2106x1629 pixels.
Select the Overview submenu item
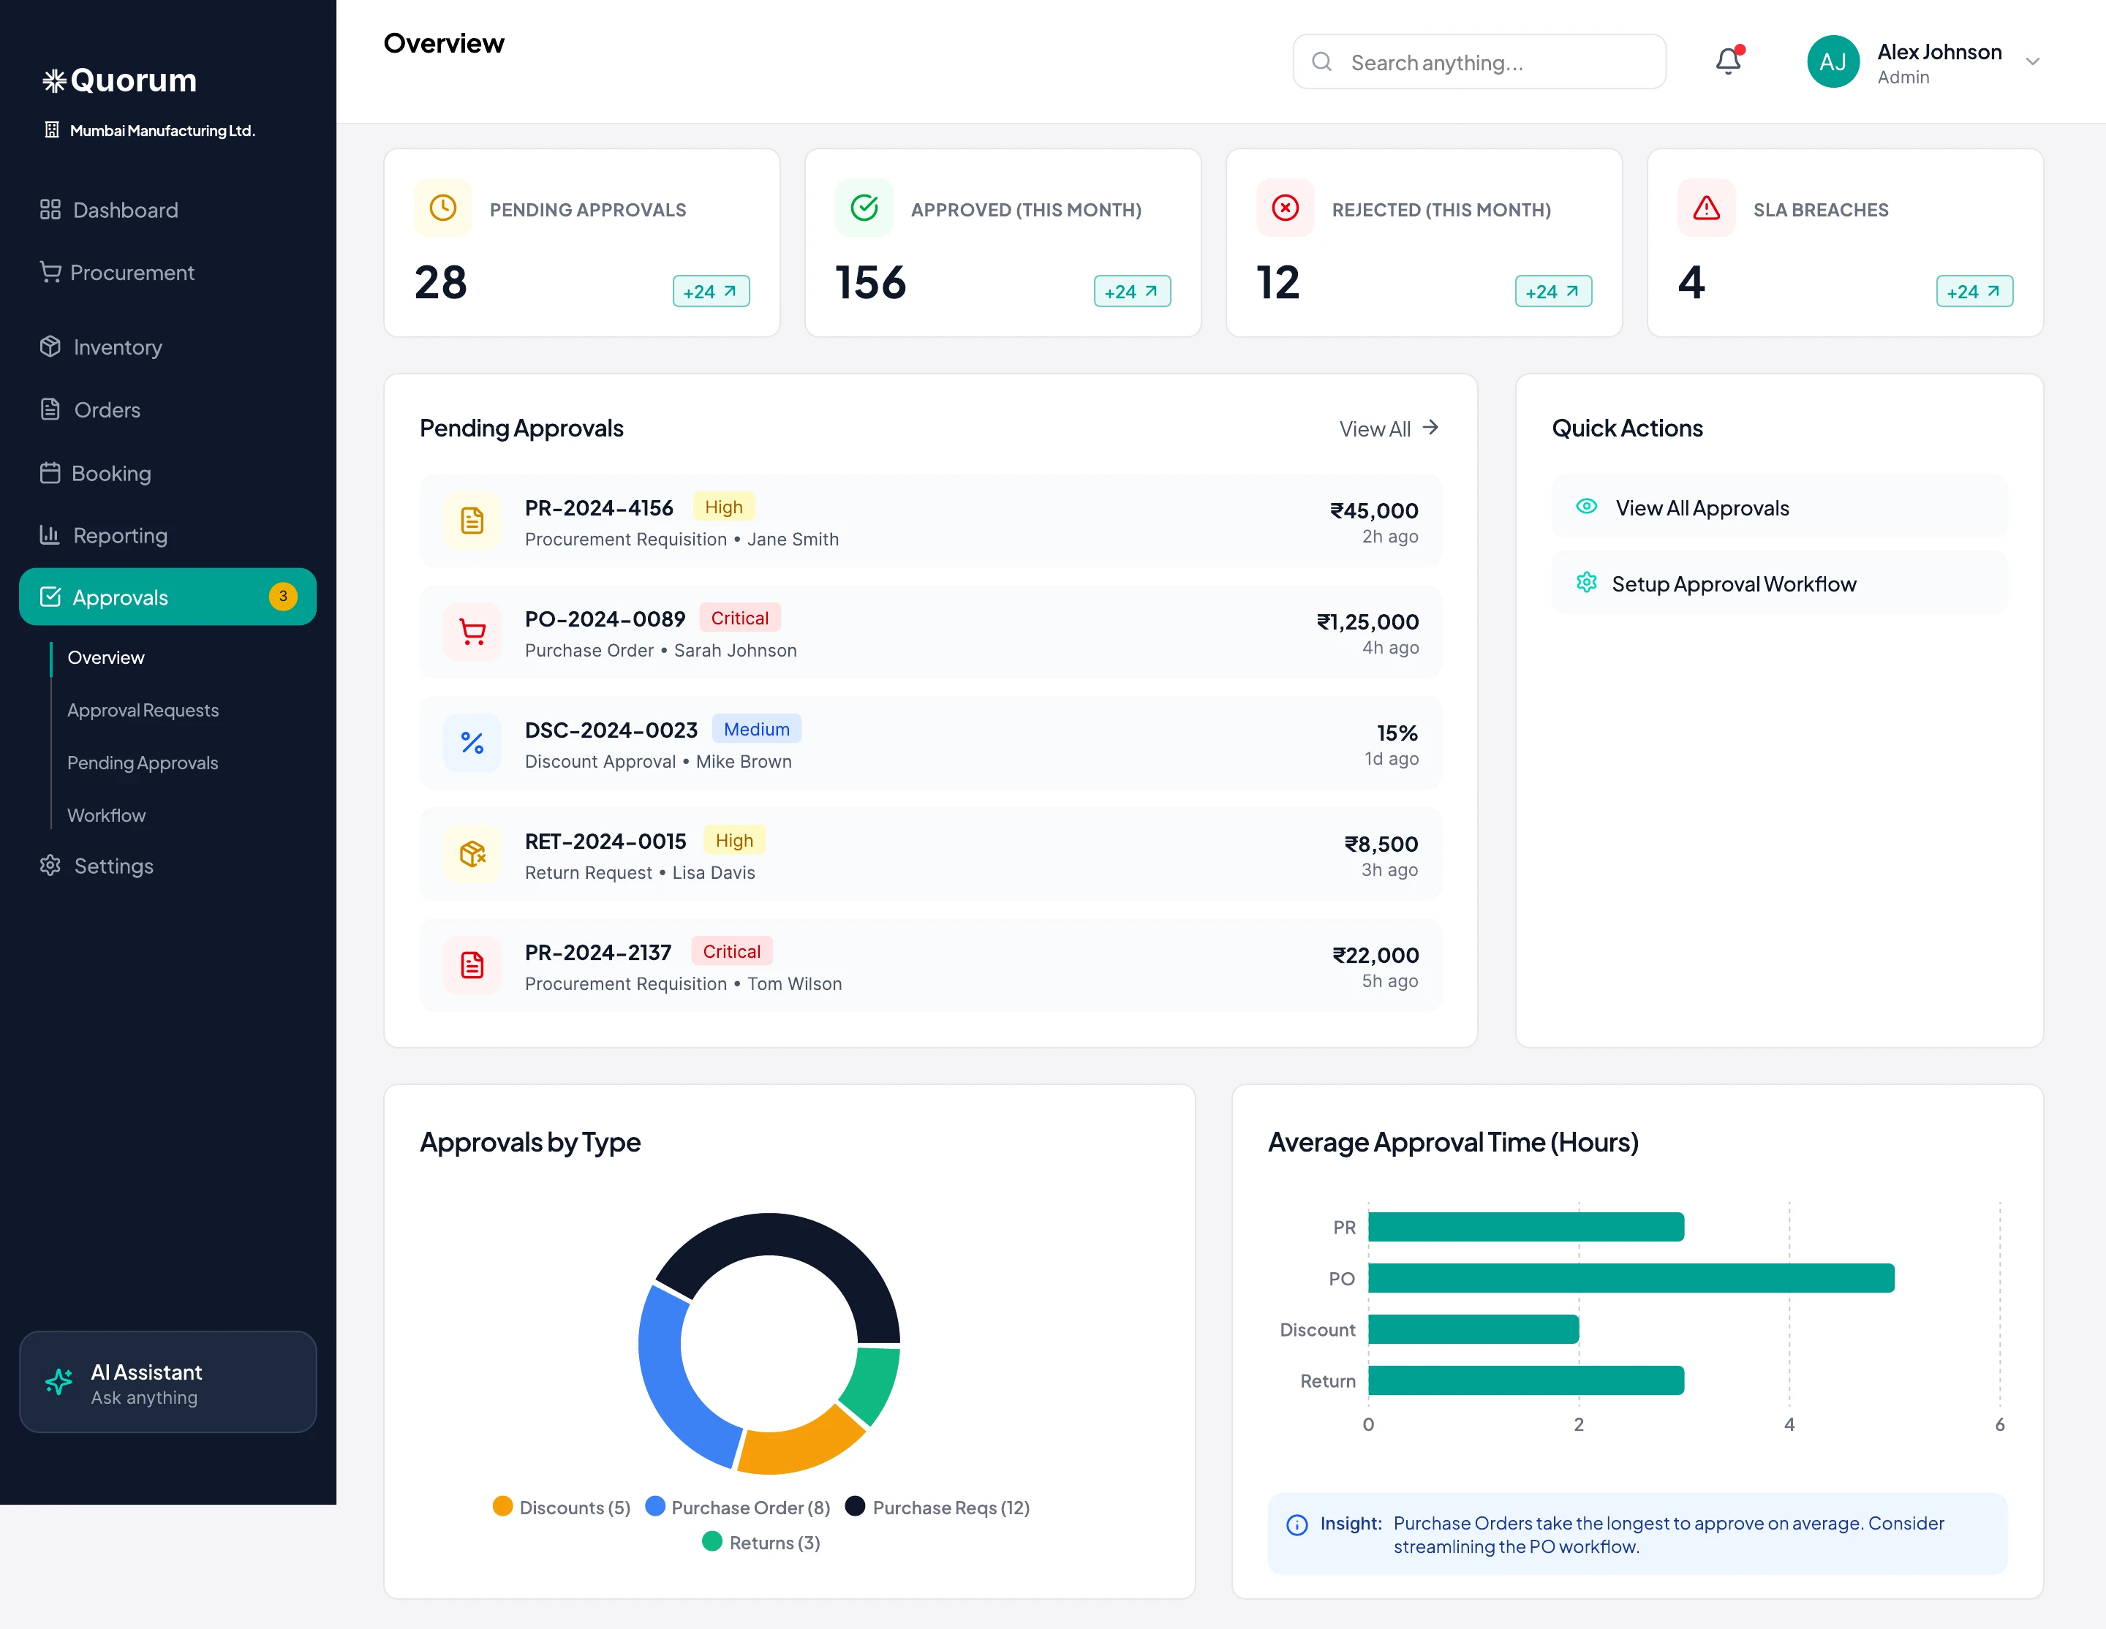(106, 657)
